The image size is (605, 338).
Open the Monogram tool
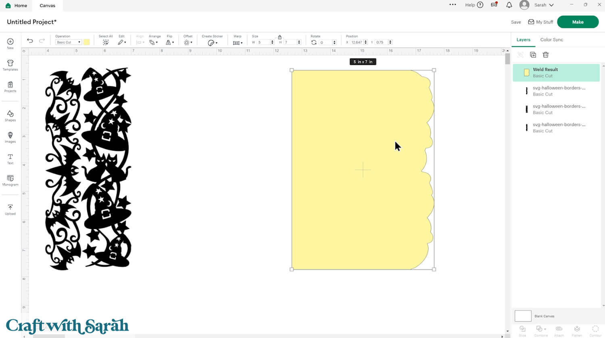tap(10, 180)
